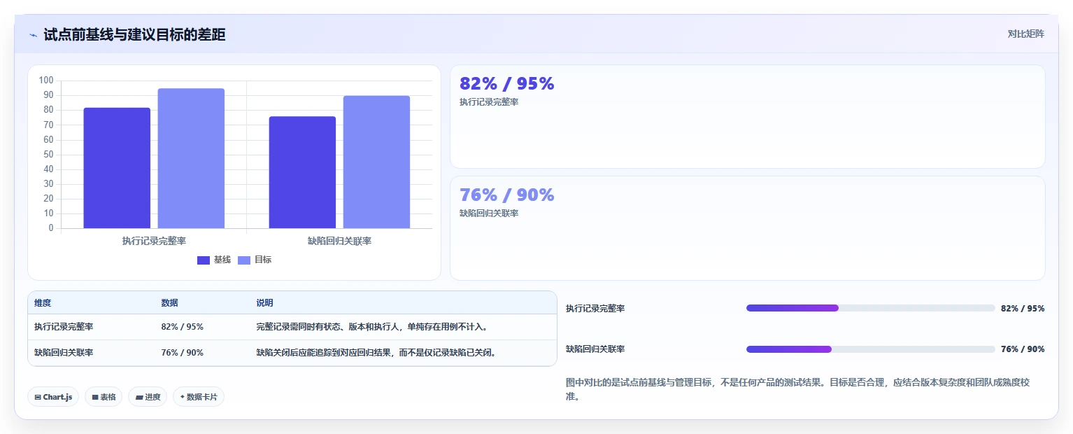Click the 表格 chip

tap(104, 397)
